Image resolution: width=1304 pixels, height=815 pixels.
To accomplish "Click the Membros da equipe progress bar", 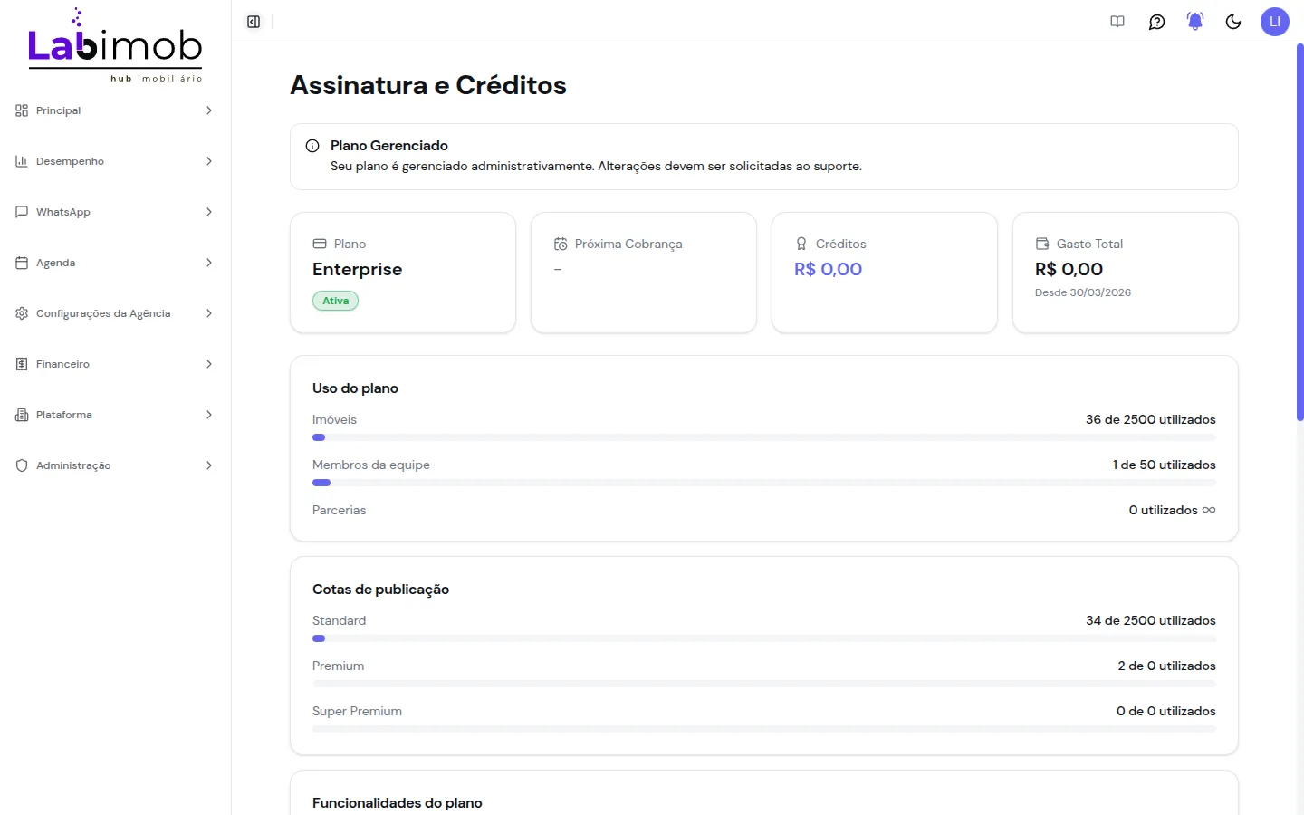I will [x=764, y=483].
